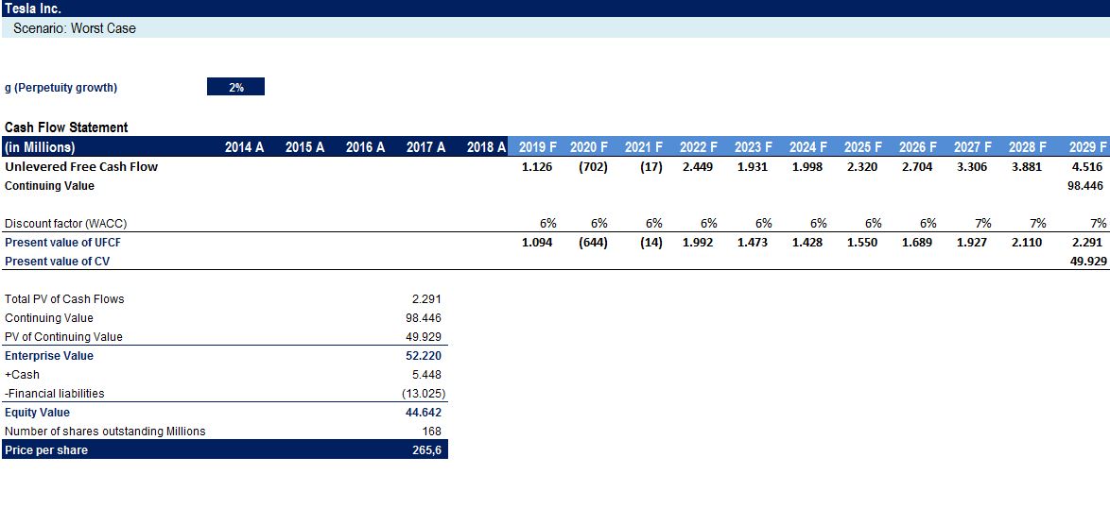This screenshot has width=1110, height=525.
Task: Select the 2029 F column header
Action: [x=1087, y=147]
